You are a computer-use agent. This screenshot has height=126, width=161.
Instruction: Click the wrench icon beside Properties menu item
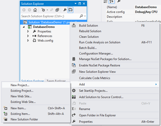74,121
